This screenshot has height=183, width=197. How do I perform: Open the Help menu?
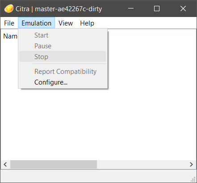tap(87, 23)
